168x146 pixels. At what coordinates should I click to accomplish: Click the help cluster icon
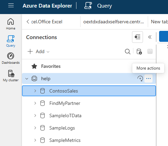[34, 78]
